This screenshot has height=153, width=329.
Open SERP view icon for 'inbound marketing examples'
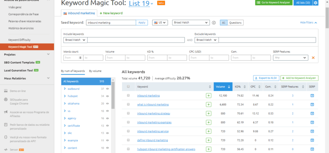click(x=312, y=122)
